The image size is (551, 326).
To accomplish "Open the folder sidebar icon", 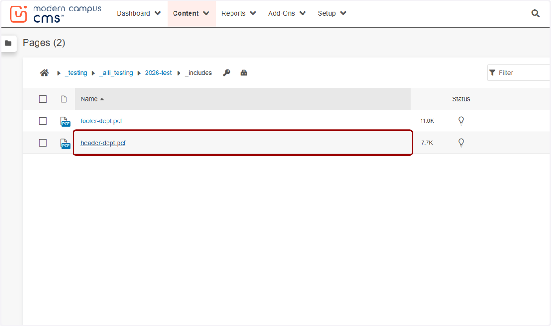I will (8, 43).
